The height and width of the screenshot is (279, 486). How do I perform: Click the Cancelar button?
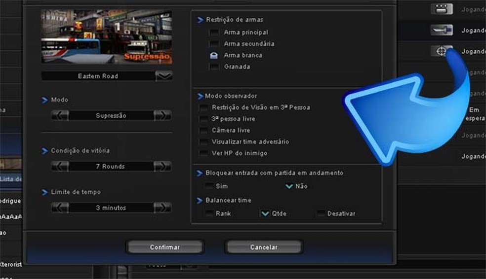[264, 247]
